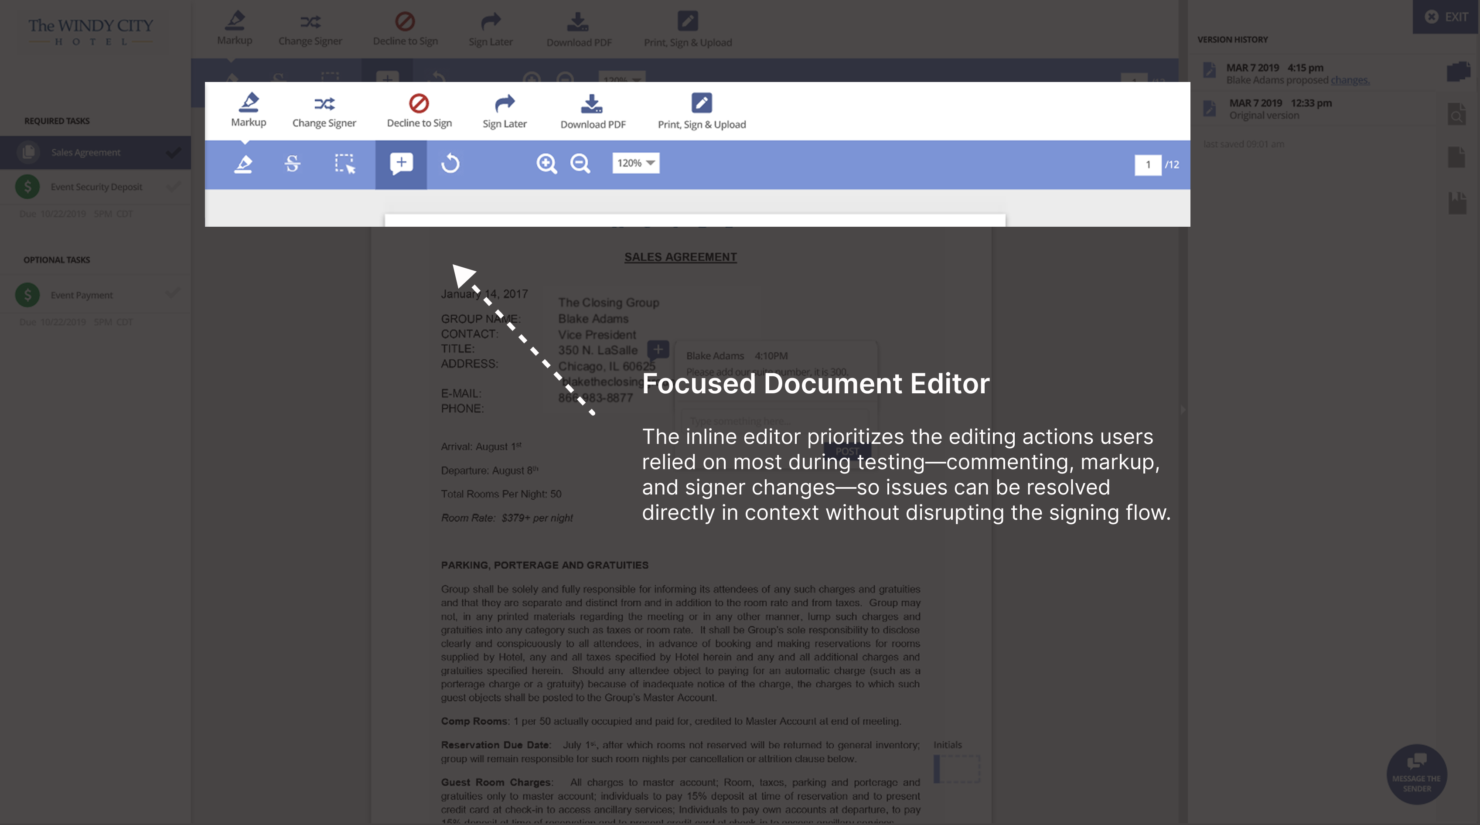This screenshot has height=825, width=1480.
Task: Open the Event Payment optional task
Action: click(82, 295)
